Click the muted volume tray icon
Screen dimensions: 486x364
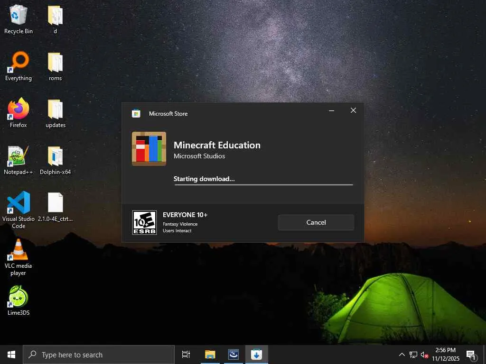424,355
